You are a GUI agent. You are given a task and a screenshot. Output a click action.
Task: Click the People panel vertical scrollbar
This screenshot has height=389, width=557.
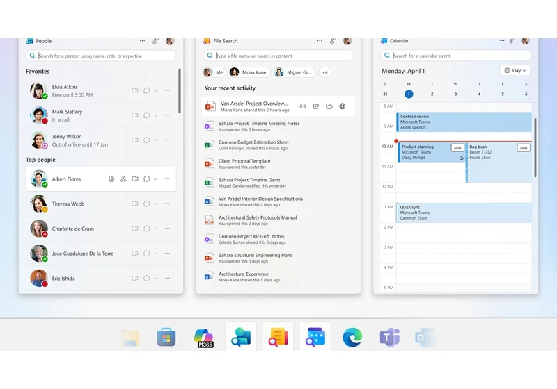[180, 91]
